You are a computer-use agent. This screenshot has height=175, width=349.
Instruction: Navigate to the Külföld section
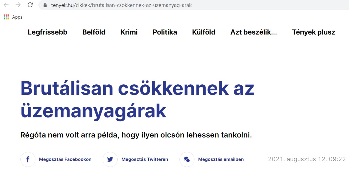click(204, 32)
